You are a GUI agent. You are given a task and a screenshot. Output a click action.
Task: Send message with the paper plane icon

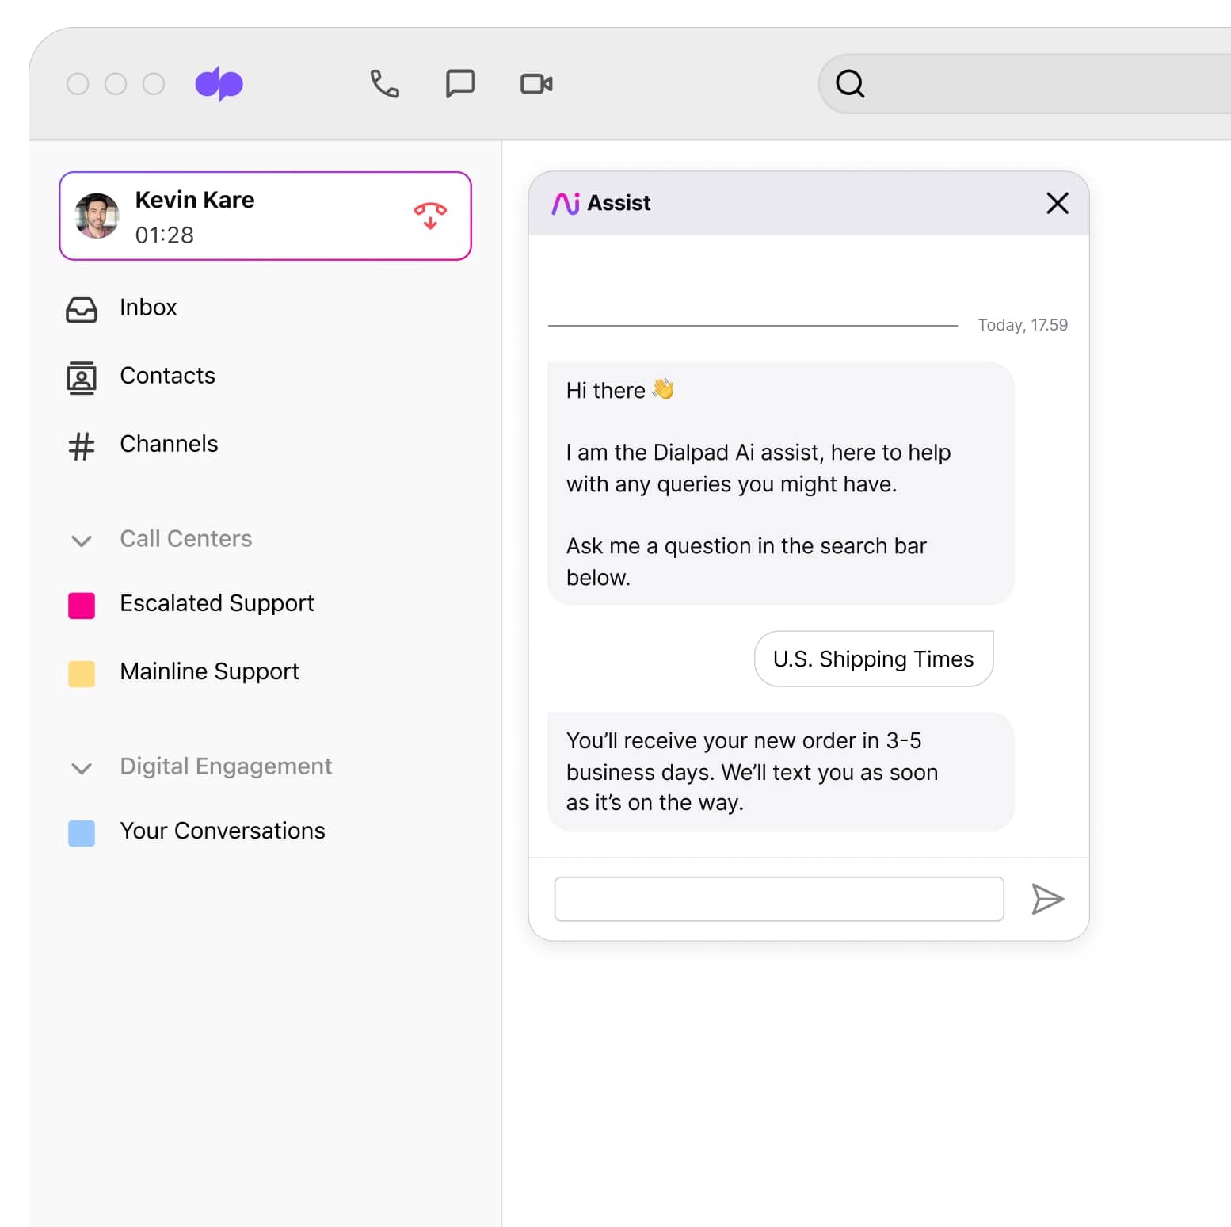[x=1047, y=899]
